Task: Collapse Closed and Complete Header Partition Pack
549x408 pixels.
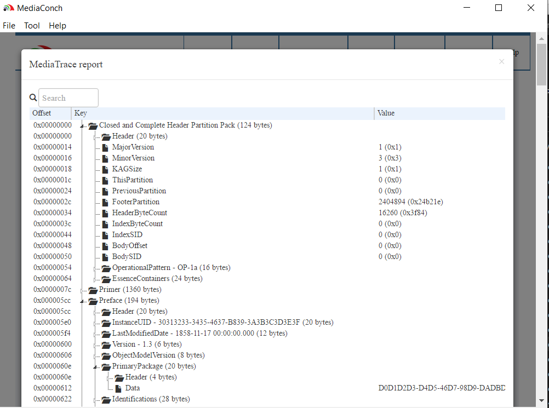Action: click(x=82, y=125)
